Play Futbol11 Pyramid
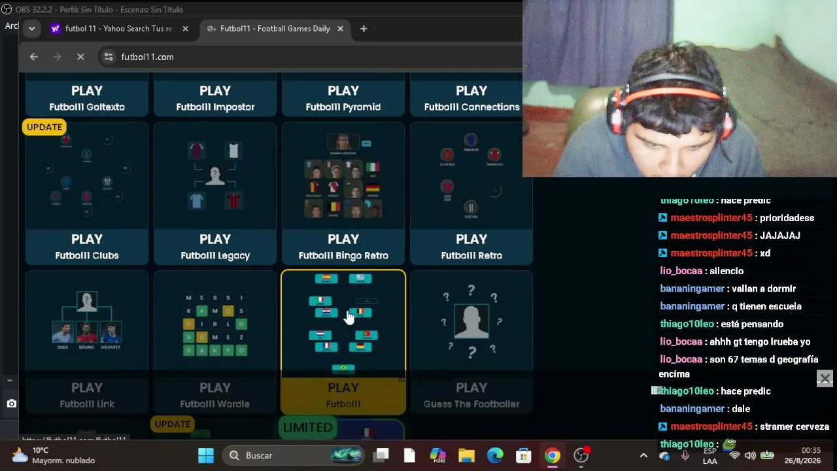Screen dimensions: 837x471 pos(343,97)
